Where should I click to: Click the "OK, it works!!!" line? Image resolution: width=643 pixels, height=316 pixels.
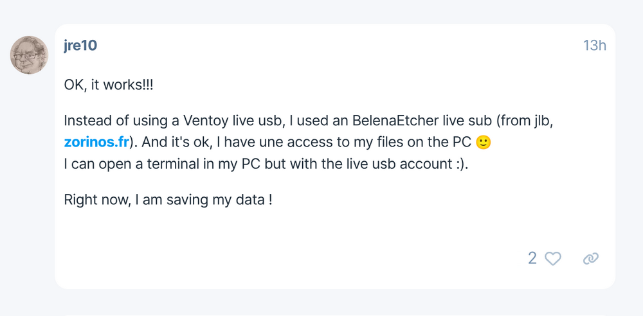109,84
